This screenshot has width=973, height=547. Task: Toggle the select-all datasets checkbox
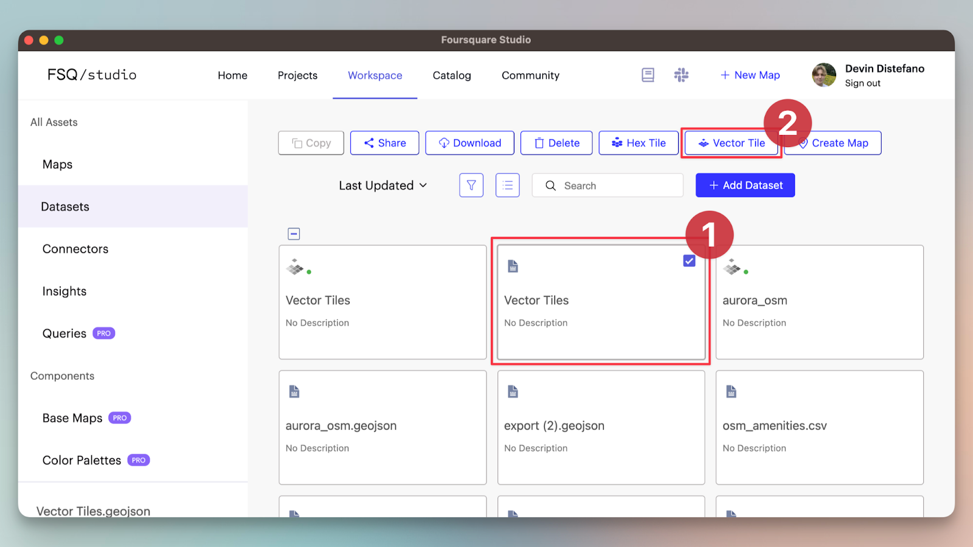coord(294,233)
